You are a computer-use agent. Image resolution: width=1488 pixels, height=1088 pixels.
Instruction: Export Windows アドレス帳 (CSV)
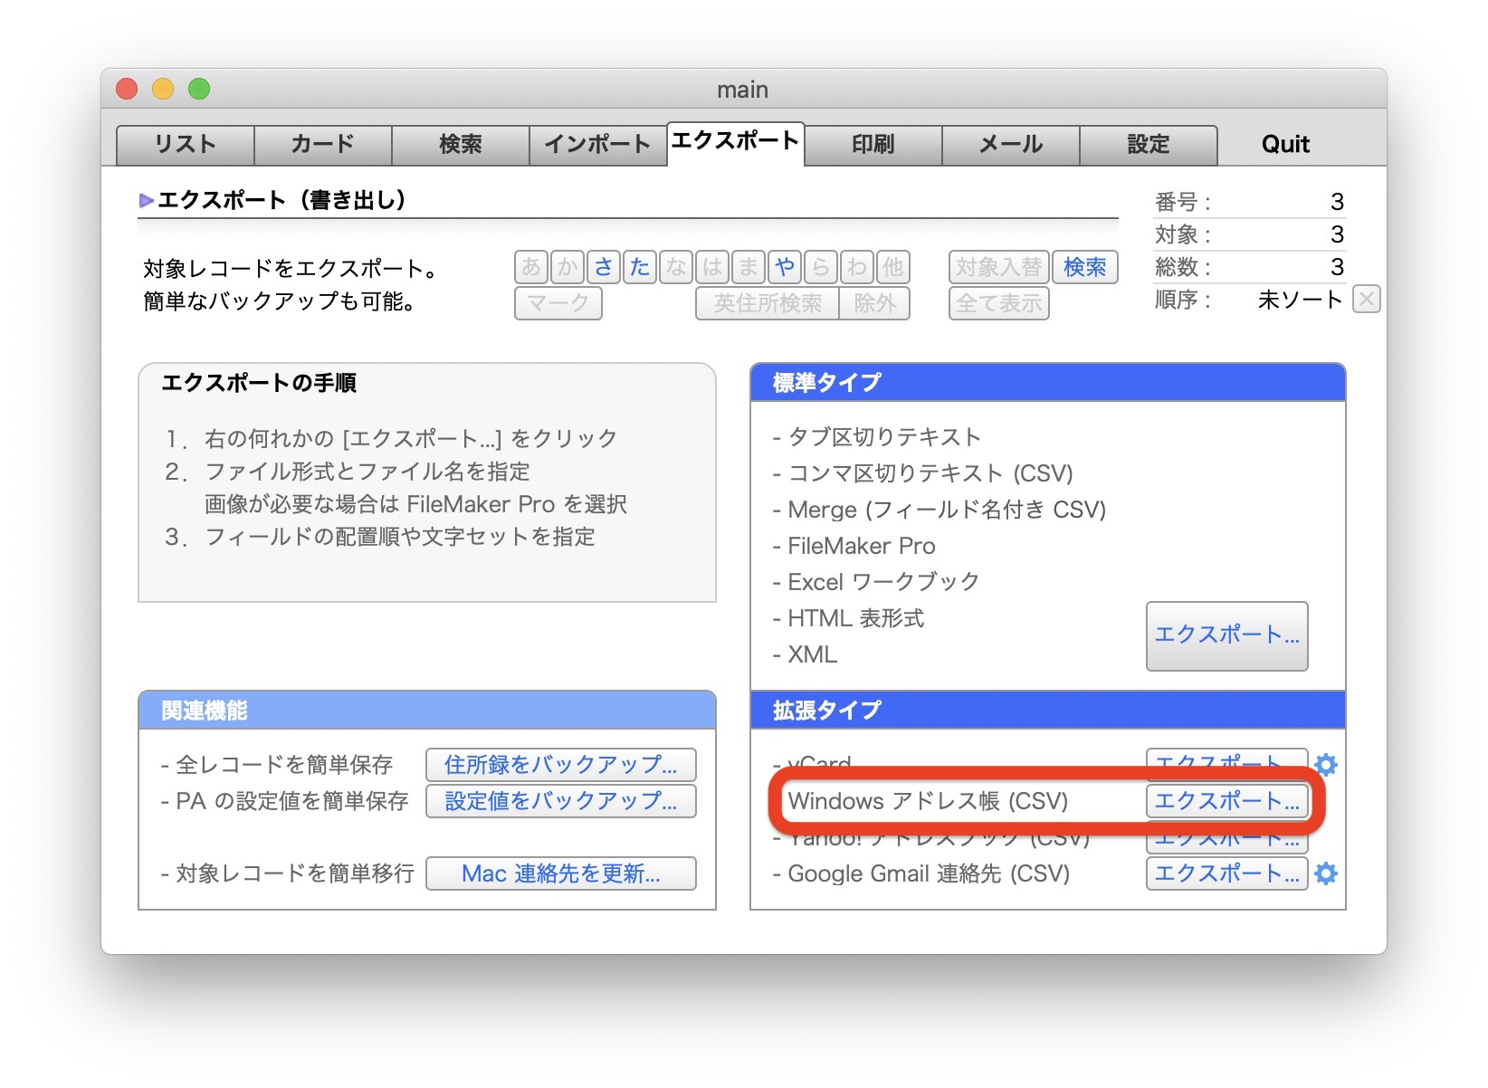click(x=1226, y=801)
